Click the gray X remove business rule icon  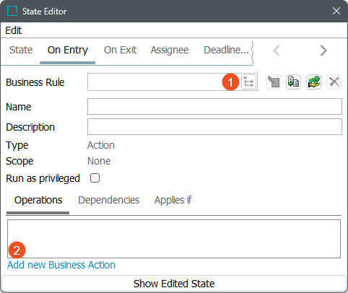coord(334,82)
